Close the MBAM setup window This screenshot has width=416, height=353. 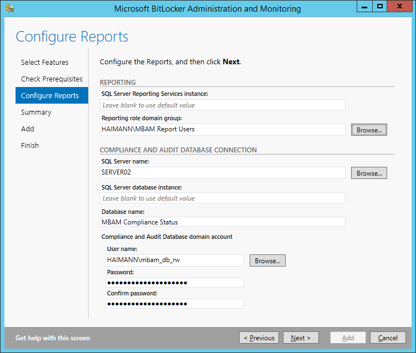pos(399,6)
